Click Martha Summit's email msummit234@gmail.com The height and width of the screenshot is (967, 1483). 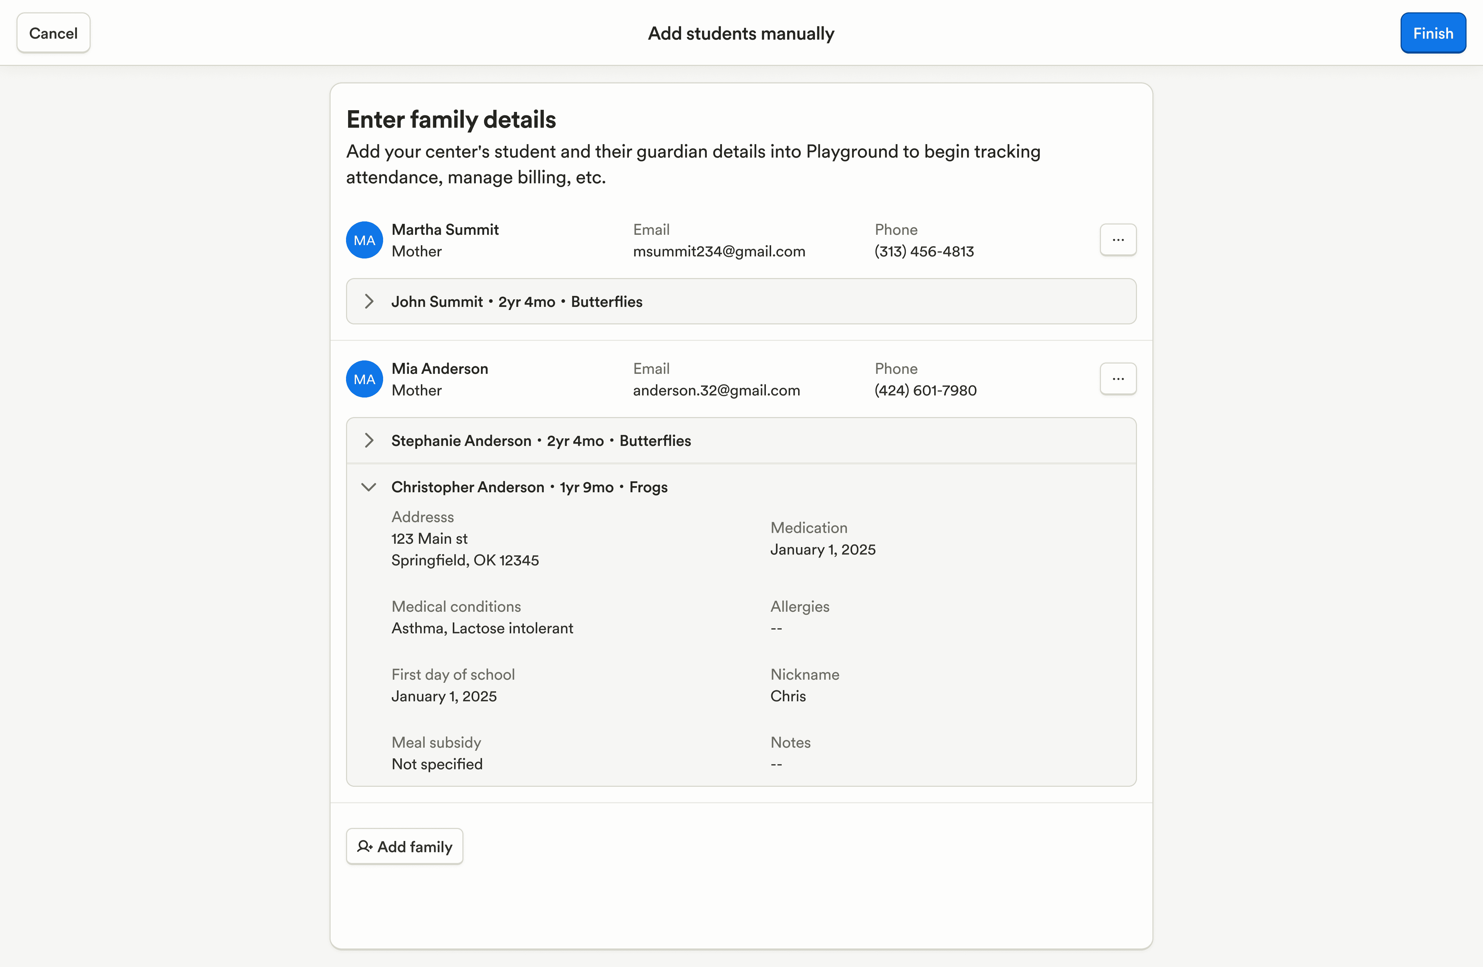click(x=719, y=251)
